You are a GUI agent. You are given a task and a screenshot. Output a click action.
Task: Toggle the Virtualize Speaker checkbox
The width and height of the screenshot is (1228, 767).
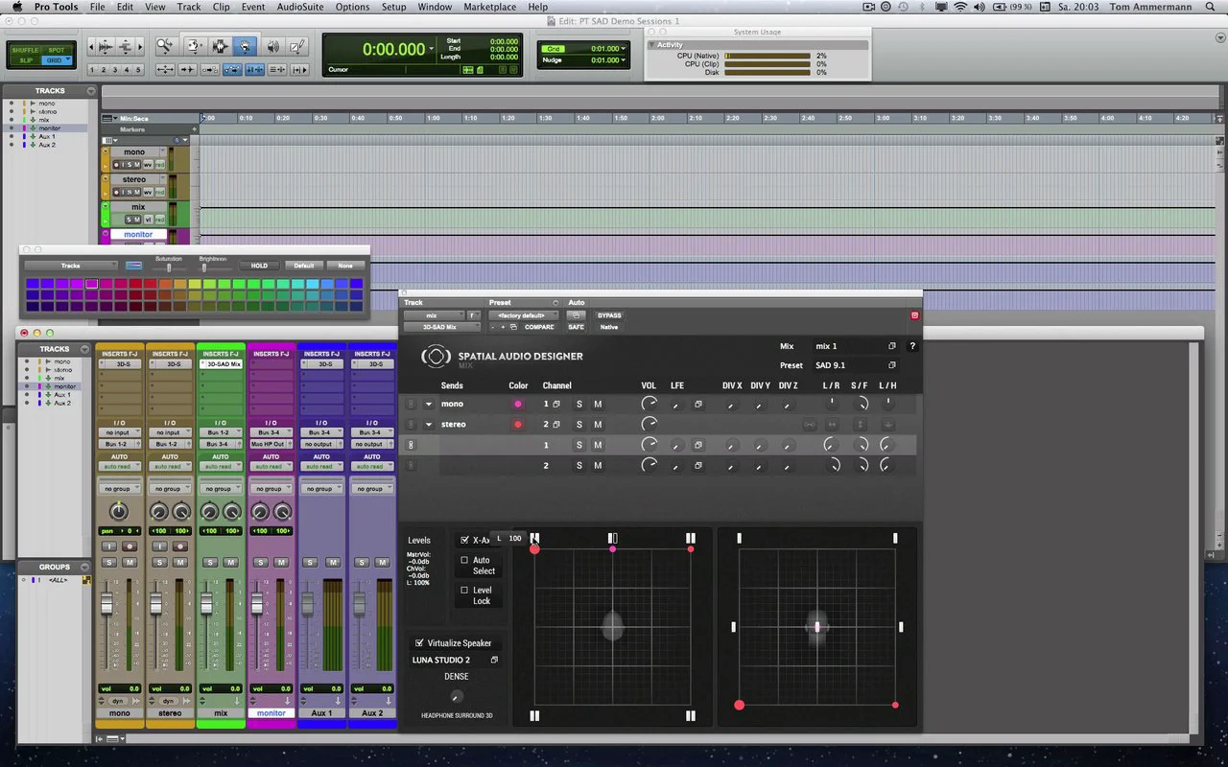[419, 643]
